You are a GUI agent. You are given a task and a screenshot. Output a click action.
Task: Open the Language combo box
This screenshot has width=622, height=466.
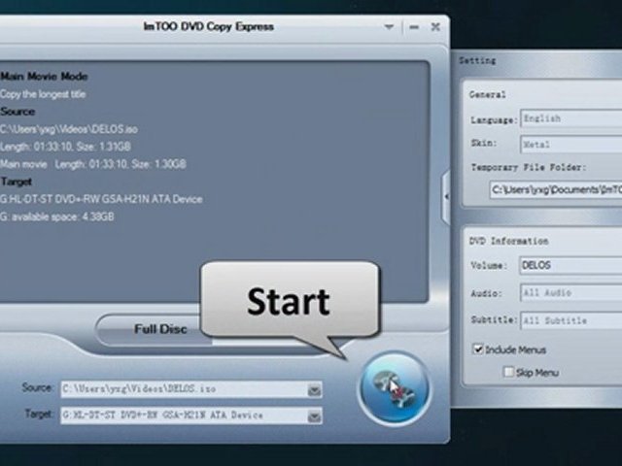(570, 118)
